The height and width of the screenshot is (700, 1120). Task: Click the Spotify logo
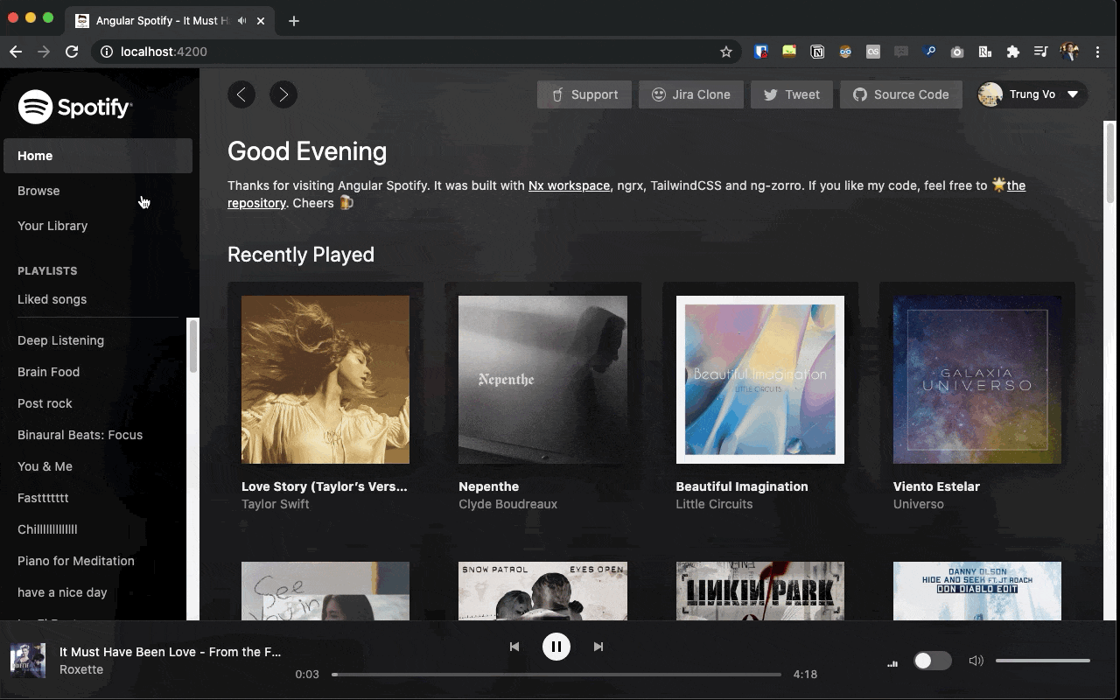[x=75, y=107]
